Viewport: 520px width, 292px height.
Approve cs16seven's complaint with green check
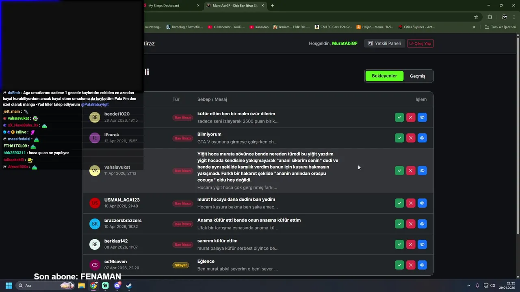click(x=399, y=265)
